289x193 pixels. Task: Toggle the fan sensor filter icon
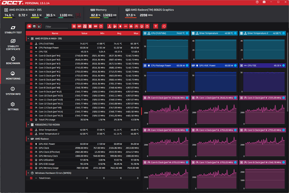[x=131, y=26]
